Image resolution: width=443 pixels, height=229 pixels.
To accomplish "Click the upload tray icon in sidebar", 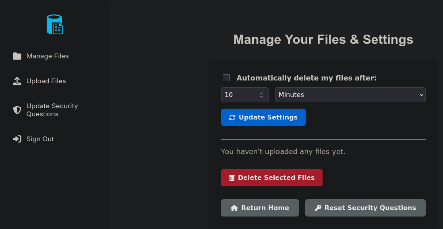I will coord(17,81).
